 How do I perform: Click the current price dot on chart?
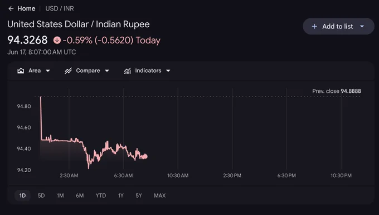coord(145,156)
